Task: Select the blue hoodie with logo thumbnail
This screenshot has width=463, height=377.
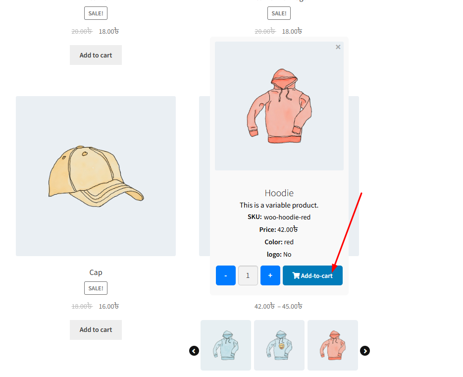Action: click(x=279, y=345)
